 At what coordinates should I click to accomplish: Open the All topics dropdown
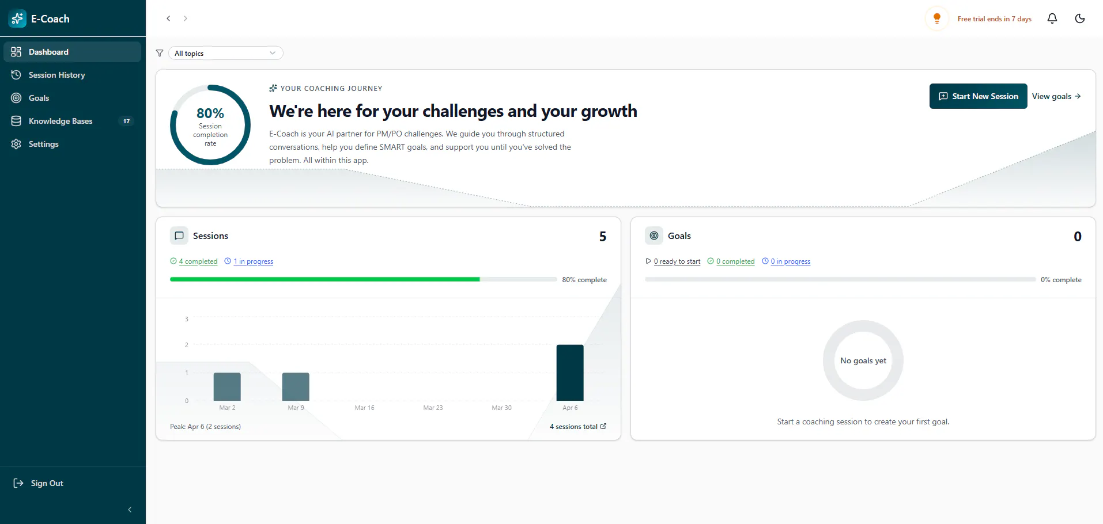pos(225,53)
